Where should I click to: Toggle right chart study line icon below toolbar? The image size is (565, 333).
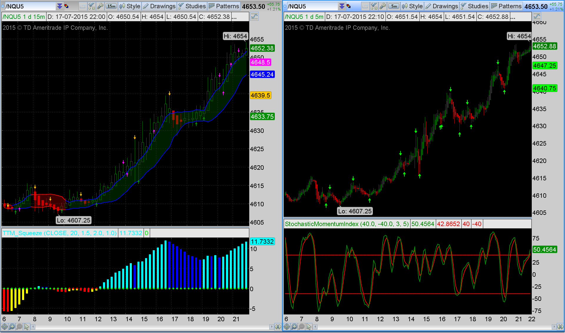point(537,17)
